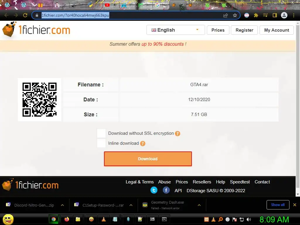The image size is (300, 225).
Task: Open the smiley Start button
Action: (x=8, y=219)
